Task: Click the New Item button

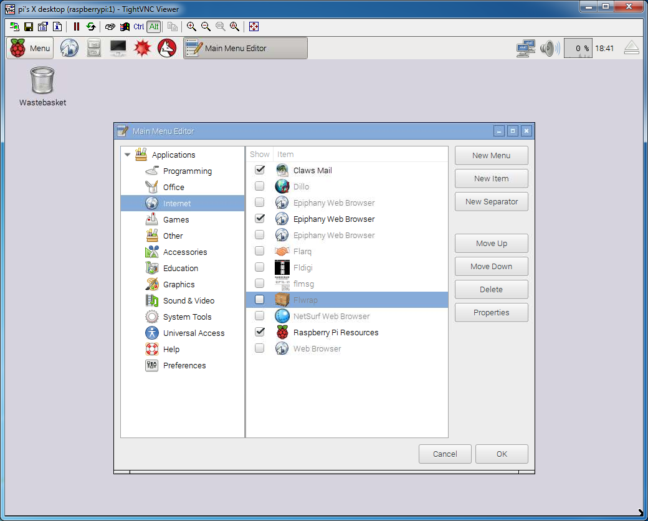Action: tap(492, 179)
